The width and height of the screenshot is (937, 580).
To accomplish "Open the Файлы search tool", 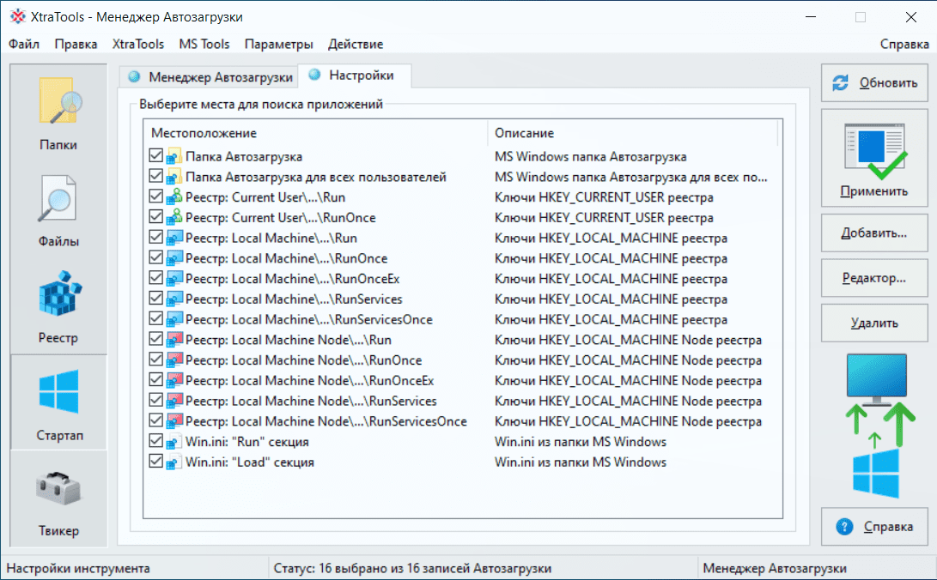I will 58,209.
